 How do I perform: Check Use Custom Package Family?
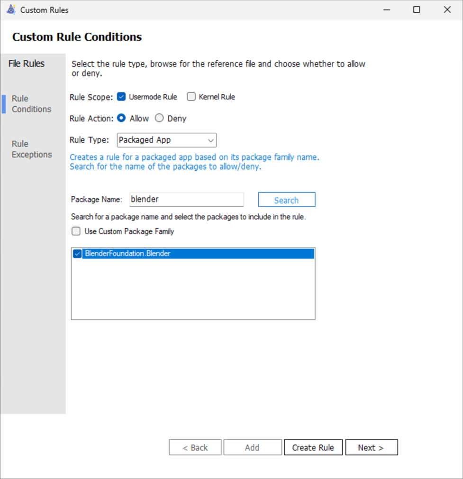[76, 231]
